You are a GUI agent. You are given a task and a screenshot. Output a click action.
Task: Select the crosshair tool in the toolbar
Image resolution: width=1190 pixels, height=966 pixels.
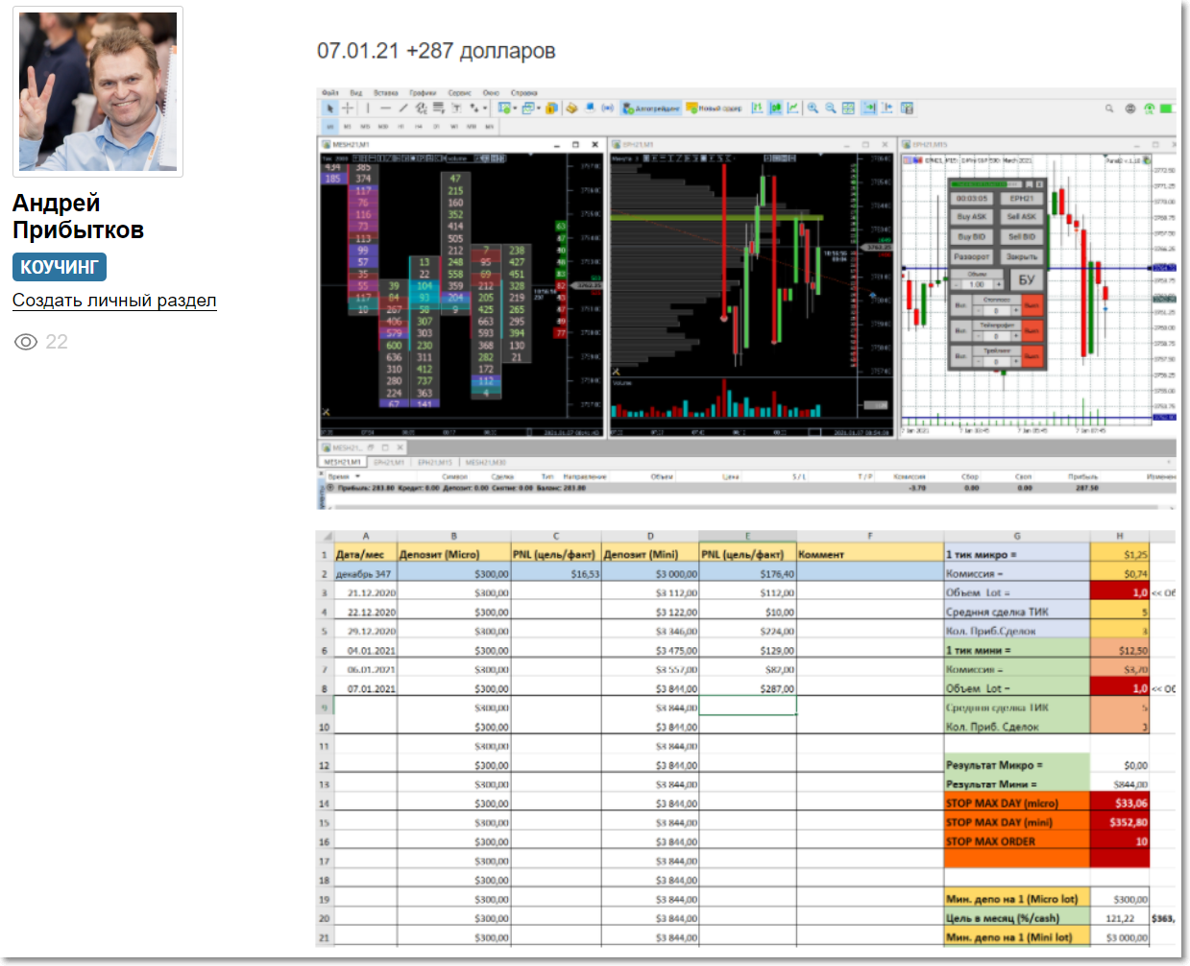click(x=348, y=109)
